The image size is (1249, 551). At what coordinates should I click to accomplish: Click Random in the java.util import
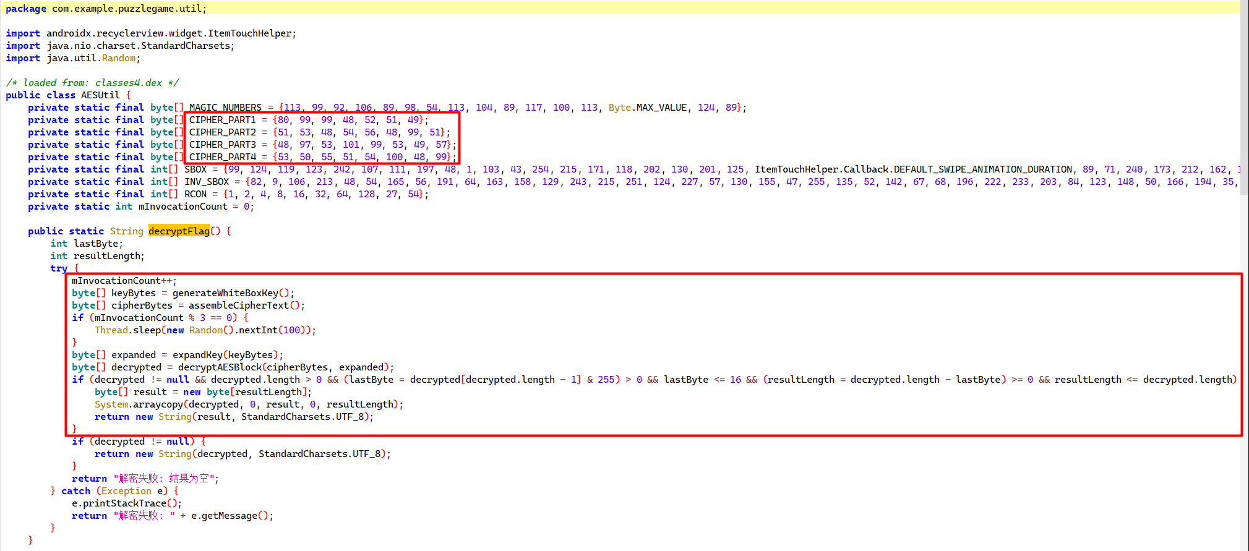point(119,58)
